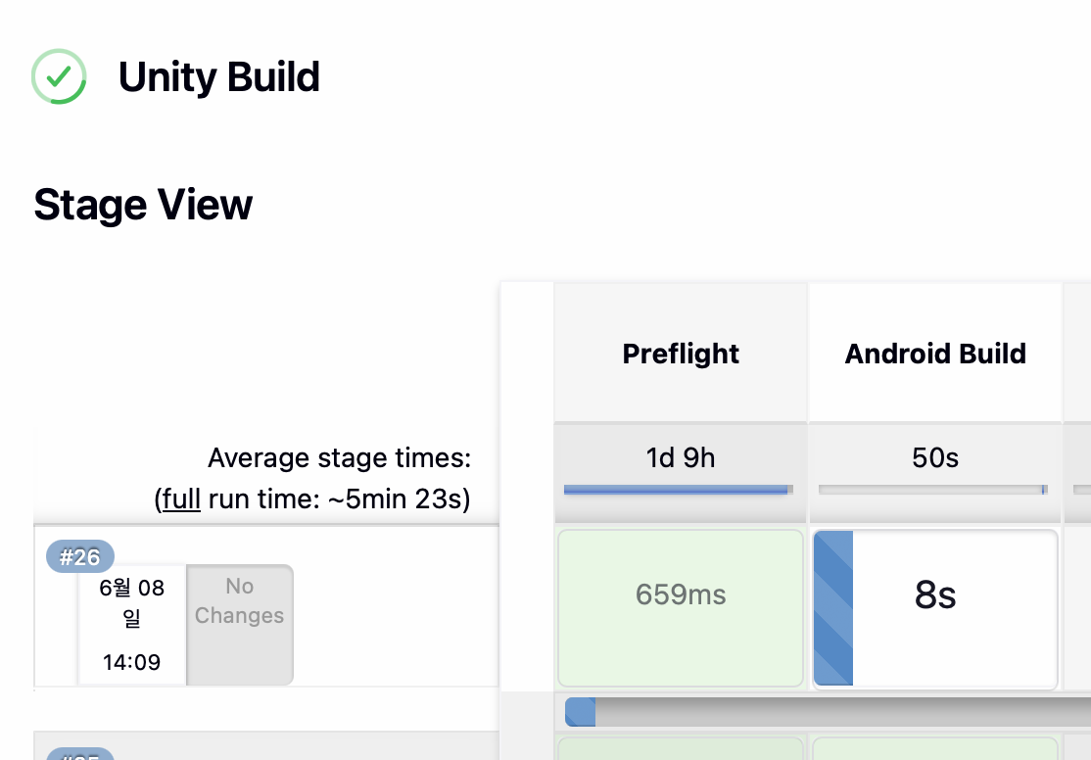Click the No Changes box for build #26
Image resolution: width=1091 pixels, height=760 pixels.
point(239,624)
